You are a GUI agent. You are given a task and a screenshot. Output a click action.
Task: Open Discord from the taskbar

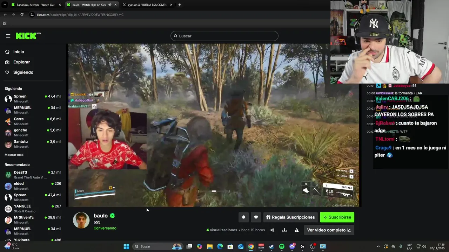tap(292, 246)
